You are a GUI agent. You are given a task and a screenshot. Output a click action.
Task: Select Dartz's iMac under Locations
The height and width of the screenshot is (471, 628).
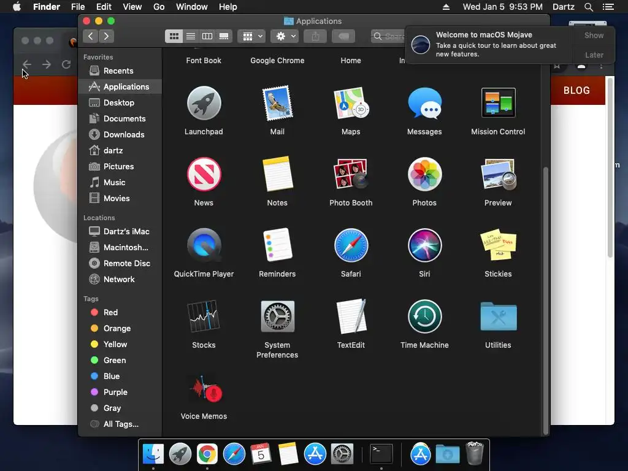click(120, 231)
